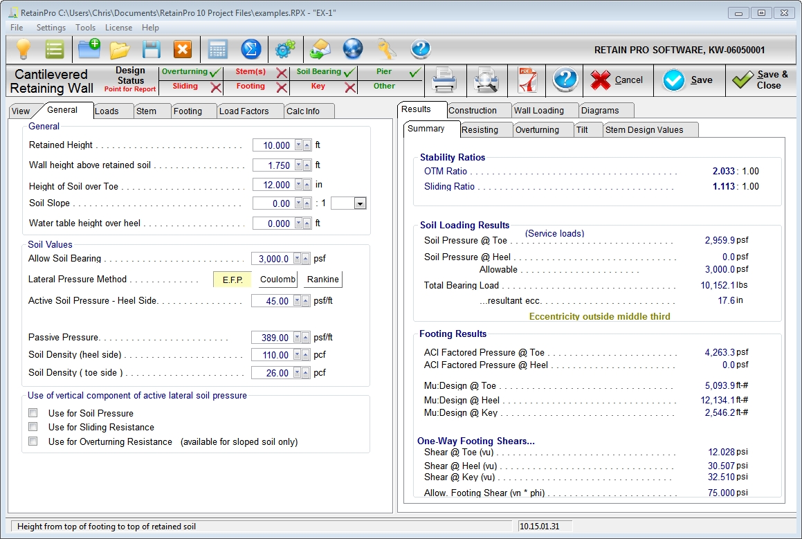Click the printer icon to print report
802x539 pixels.
point(444,81)
